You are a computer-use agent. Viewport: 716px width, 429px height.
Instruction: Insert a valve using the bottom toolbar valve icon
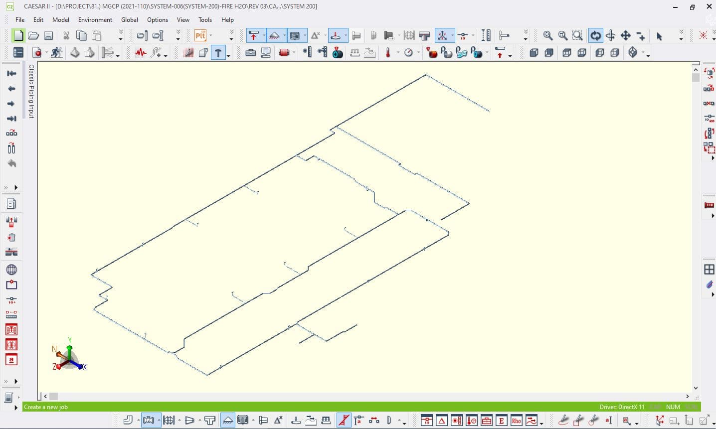click(150, 420)
